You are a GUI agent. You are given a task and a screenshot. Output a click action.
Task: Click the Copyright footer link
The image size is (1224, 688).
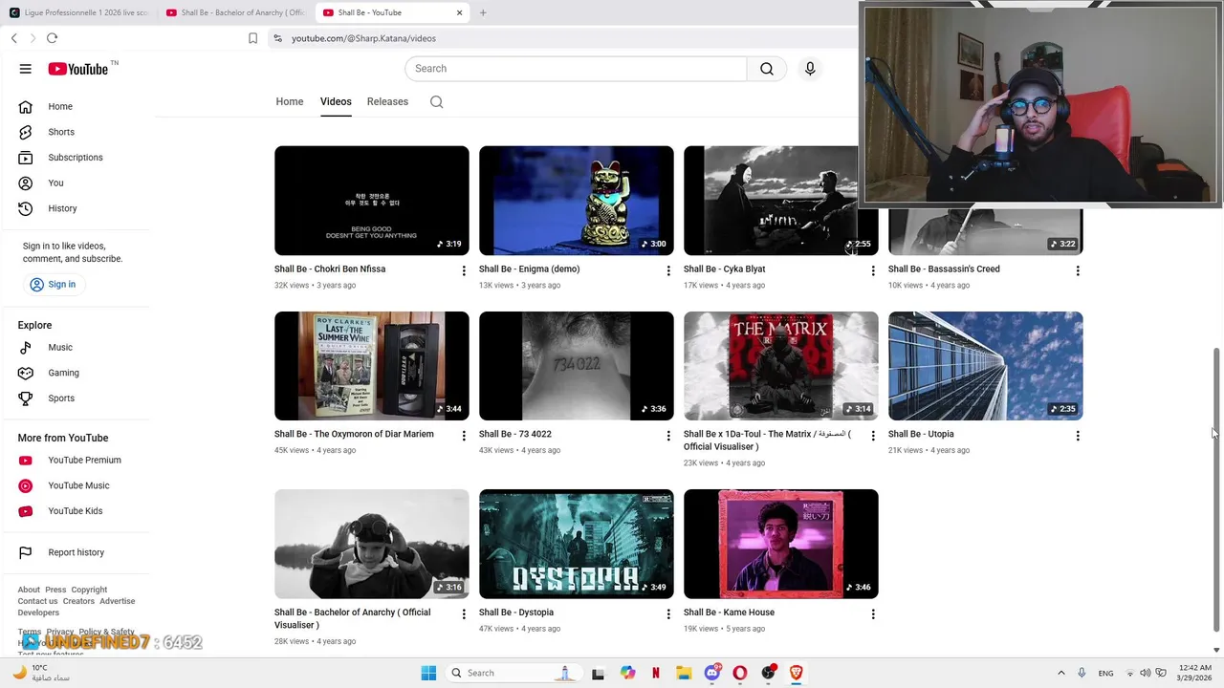tap(89, 590)
